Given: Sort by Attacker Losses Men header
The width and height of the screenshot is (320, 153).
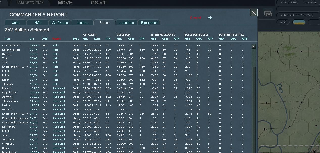Looking at the screenshot, I should [x=153, y=39].
